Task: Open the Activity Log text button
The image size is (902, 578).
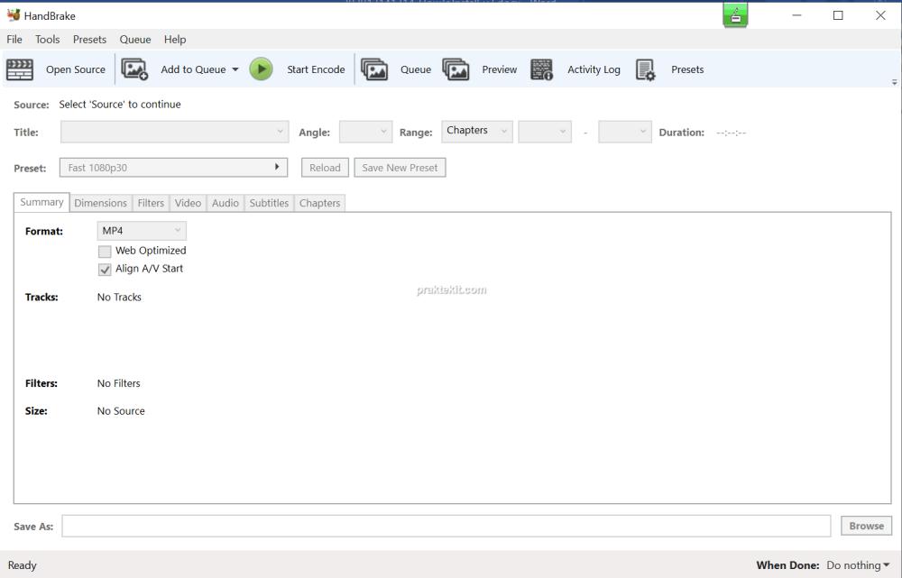Action: (x=594, y=69)
